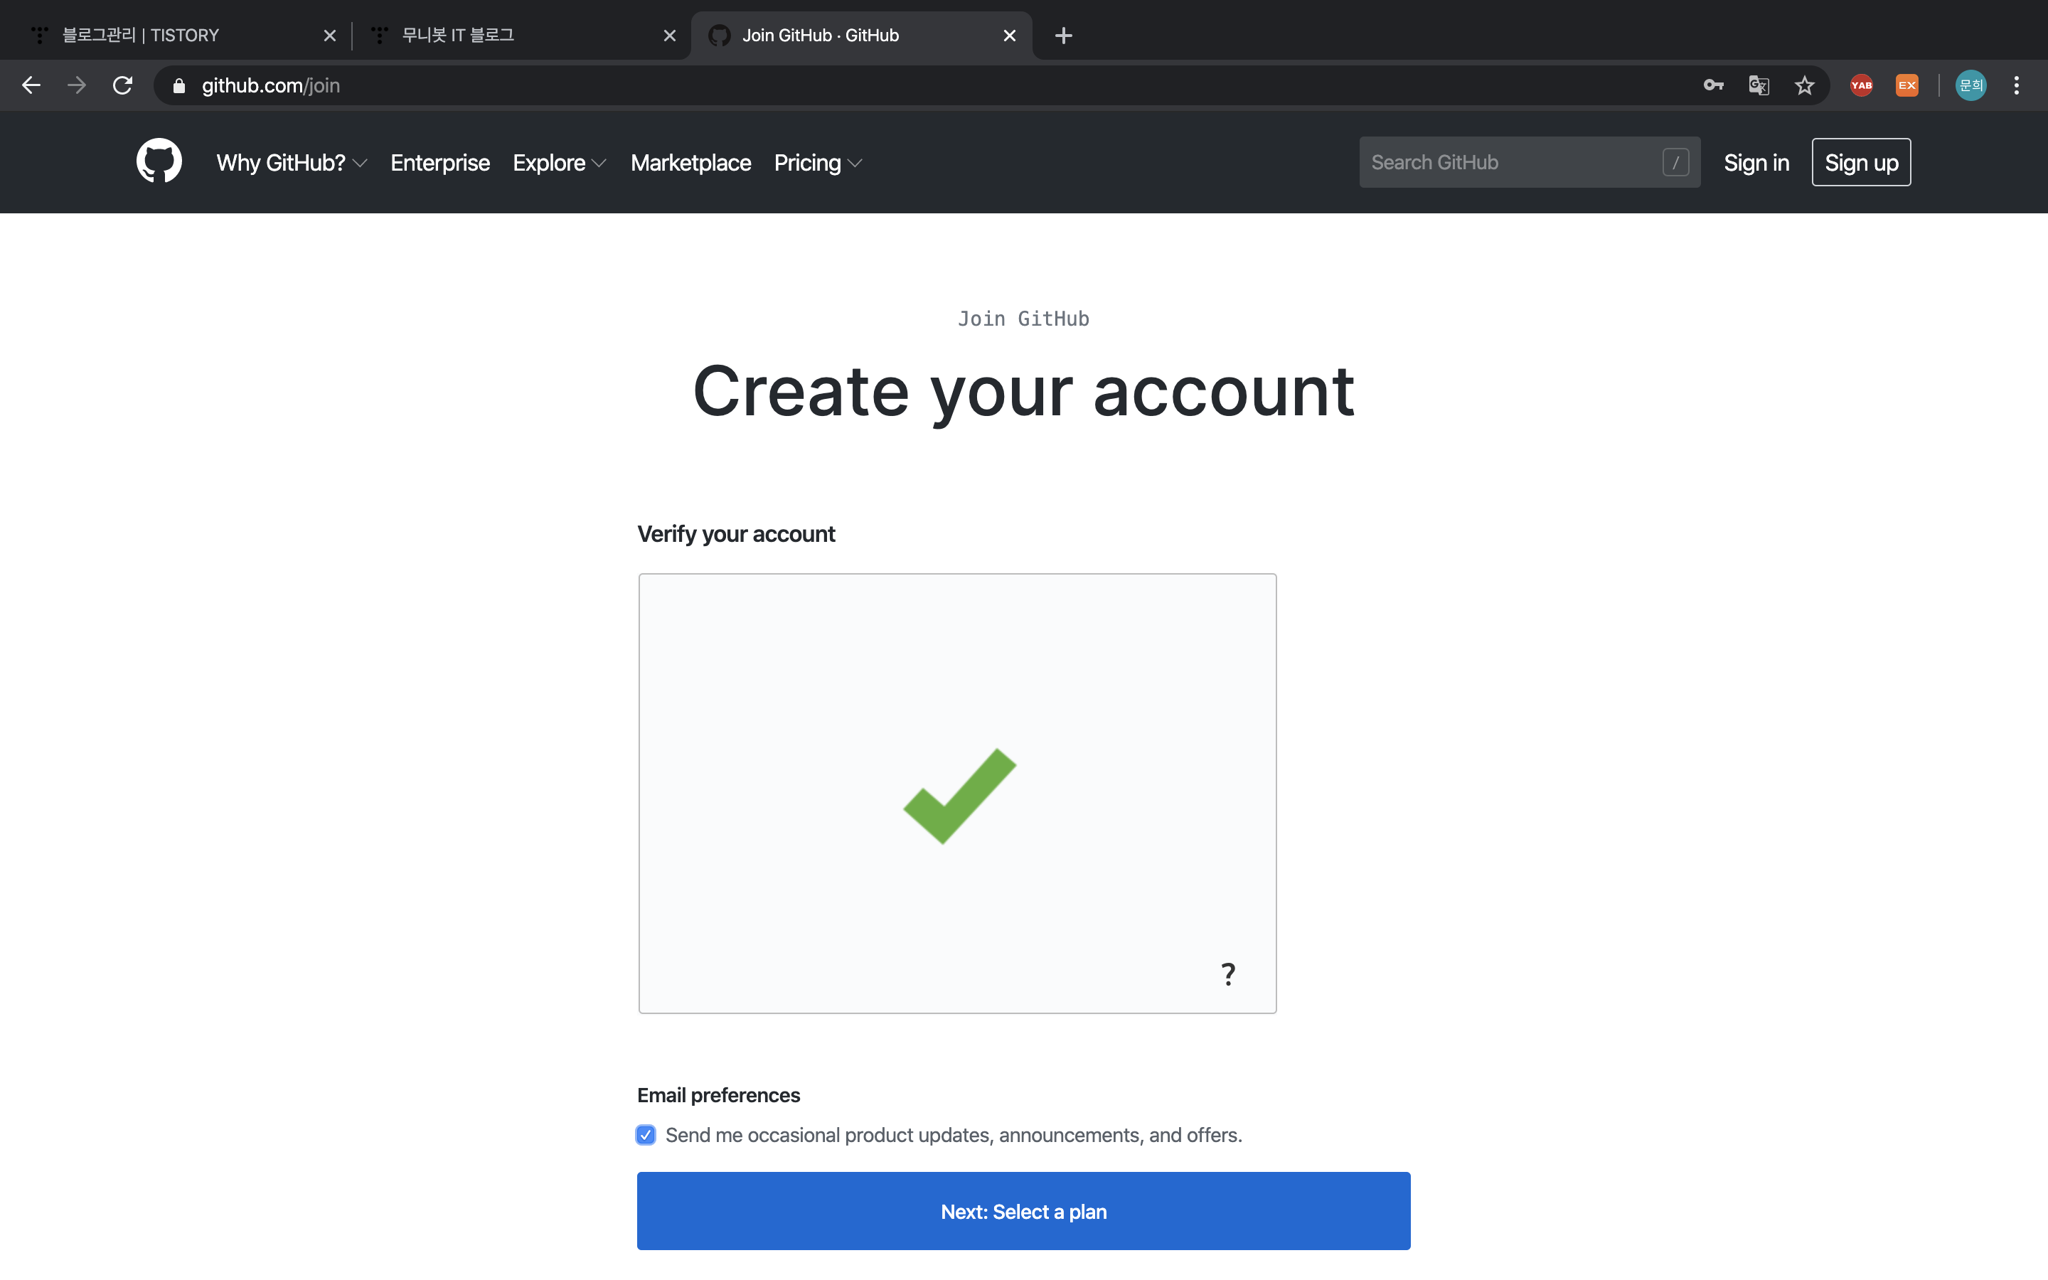Expand the Explore dropdown menu
The width and height of the screenshot is (2048, 1280).
[558, 163]
